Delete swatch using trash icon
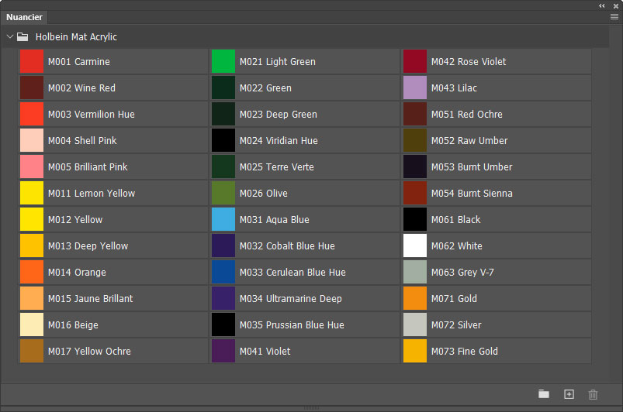623x412 pixels. [x=594, y=394]
